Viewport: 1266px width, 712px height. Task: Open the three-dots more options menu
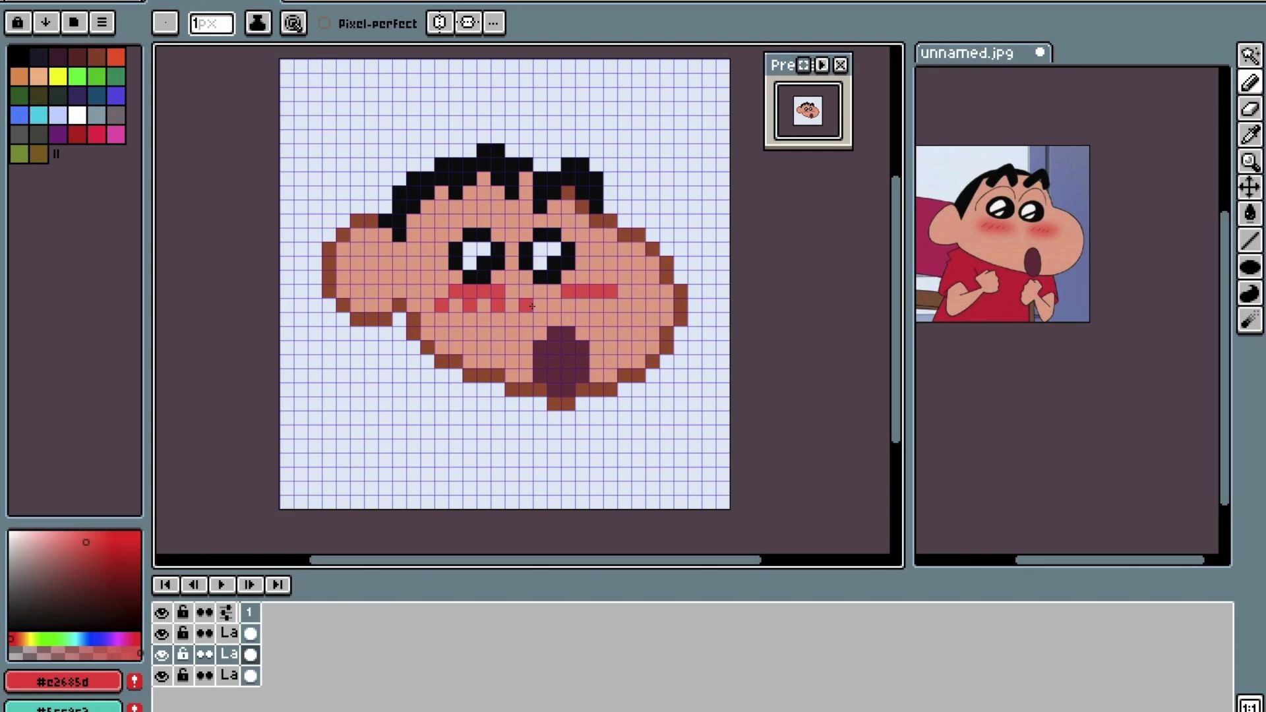pos(494,23)
